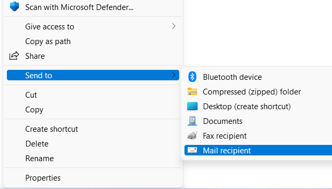This screenshot has width=332, height=189.
Task: Click the Bluetooth device icon
Action: (x=192, y=77)
